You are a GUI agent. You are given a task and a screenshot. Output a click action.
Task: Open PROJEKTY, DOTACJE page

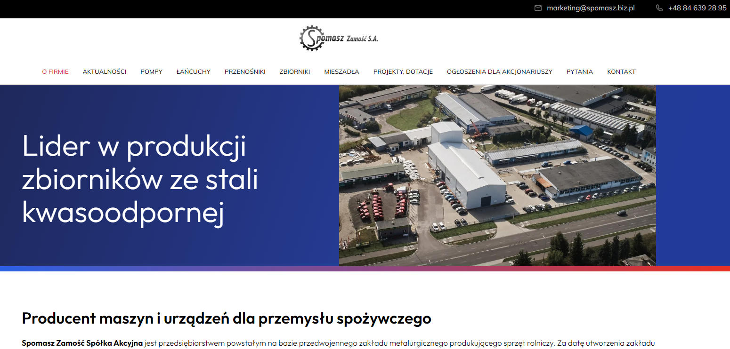[403, 72]
